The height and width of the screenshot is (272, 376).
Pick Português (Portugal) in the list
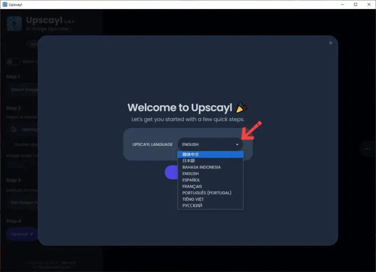210,193
